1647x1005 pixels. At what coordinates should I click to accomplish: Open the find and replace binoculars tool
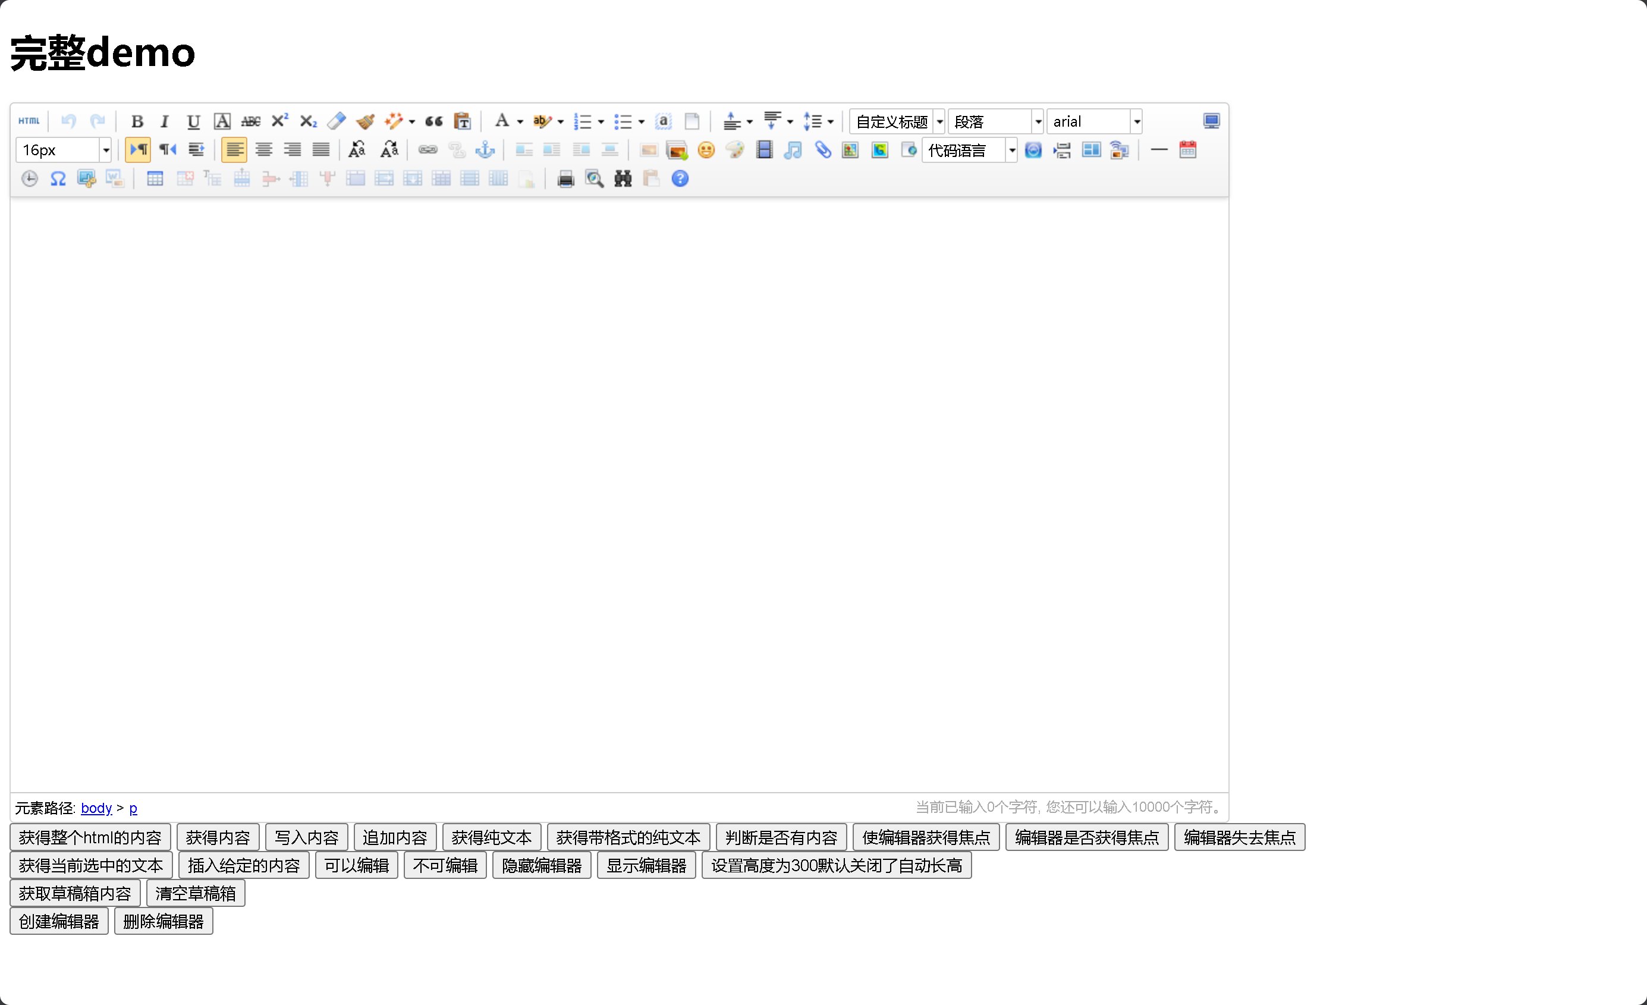point(623,178)
